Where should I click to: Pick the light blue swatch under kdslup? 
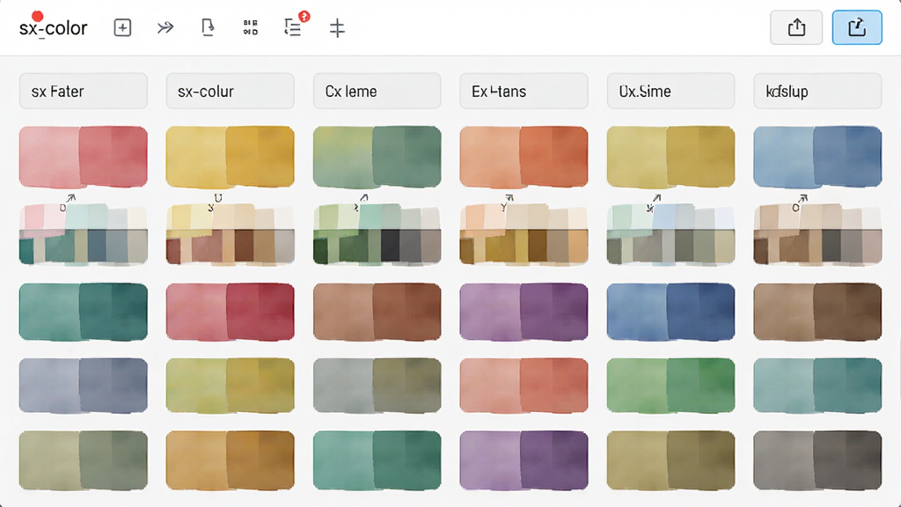click(817, 157)
